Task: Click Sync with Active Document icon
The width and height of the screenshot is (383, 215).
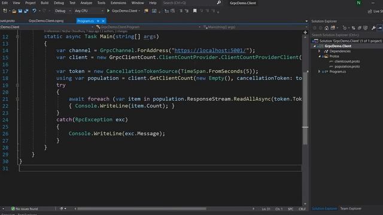Action: [x=353, y=28]
